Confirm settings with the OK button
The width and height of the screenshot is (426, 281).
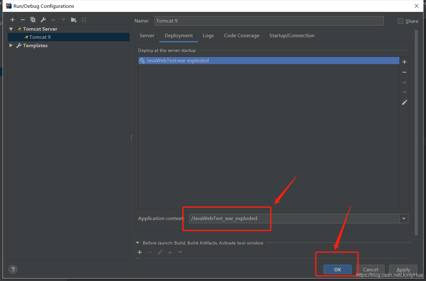click(337, 269)
